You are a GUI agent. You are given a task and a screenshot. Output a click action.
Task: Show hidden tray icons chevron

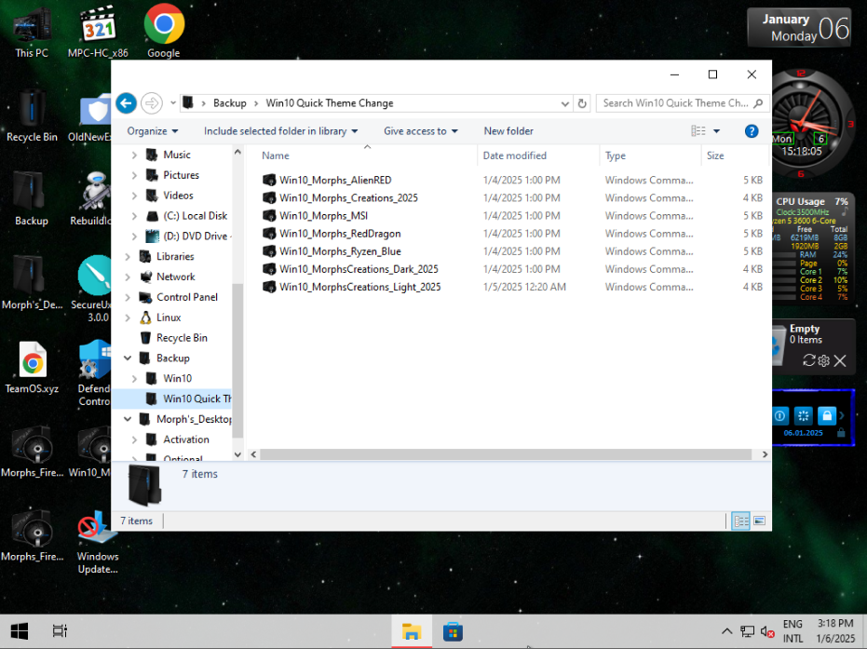point(727,631)
